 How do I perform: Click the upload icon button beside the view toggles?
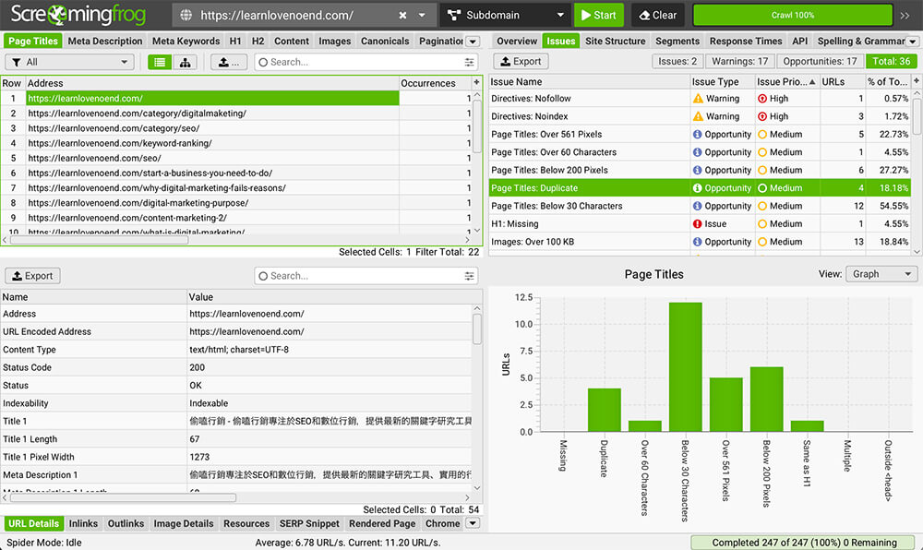[x=229, y=63]
